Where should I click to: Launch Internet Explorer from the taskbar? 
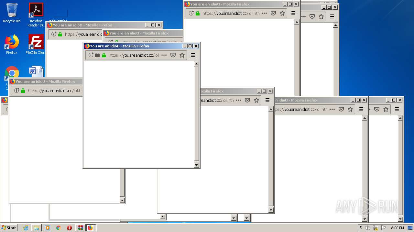coord(26,228)
